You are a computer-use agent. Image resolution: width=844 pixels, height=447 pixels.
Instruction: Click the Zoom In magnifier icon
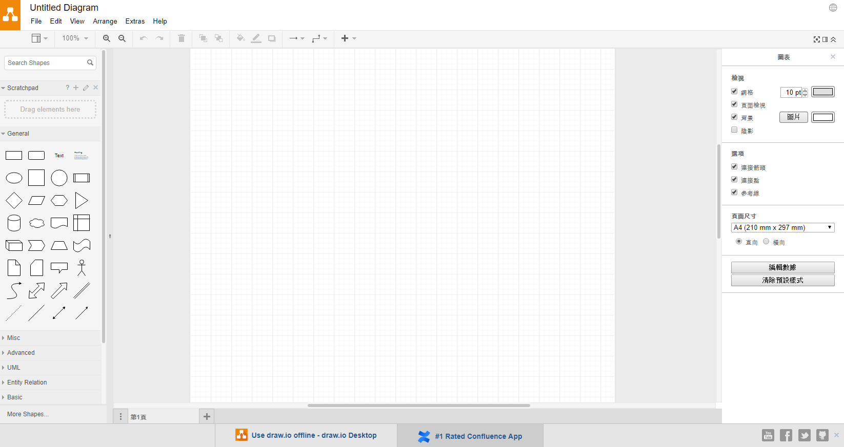[x=107, y=38]
